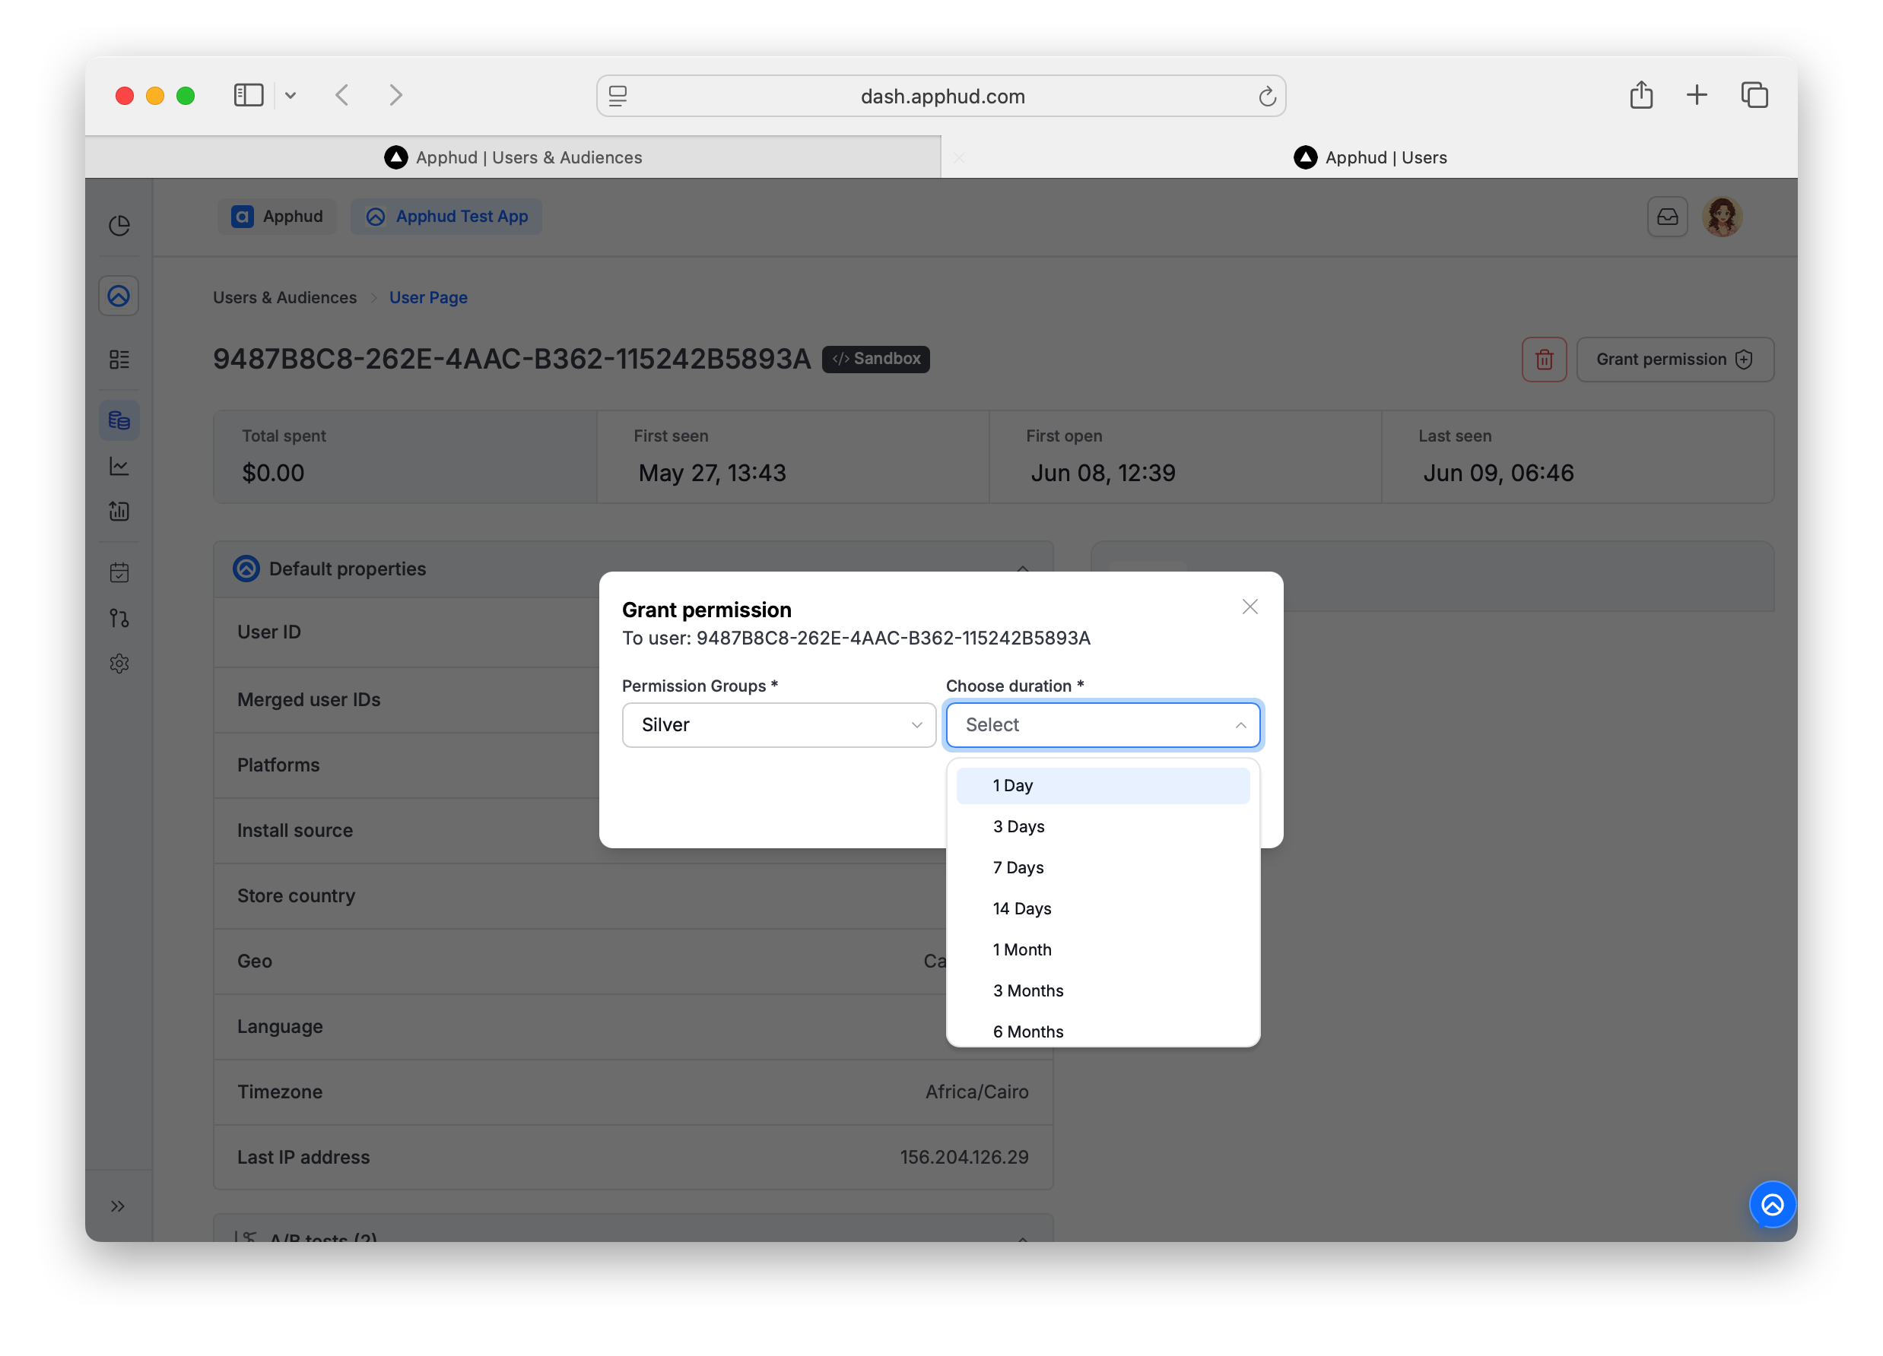Open the inbox icon in header

(1667, 217)
